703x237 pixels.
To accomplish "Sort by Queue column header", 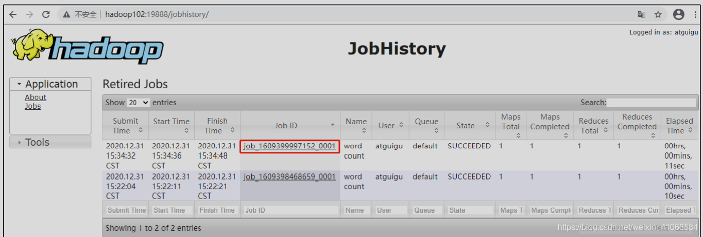I will coord(426,126).
